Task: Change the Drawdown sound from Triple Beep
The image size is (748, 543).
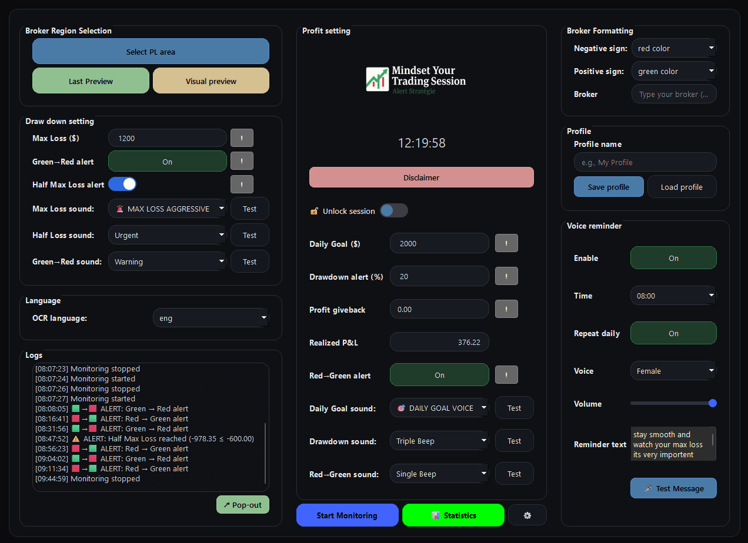Action: tap(439, 440)
